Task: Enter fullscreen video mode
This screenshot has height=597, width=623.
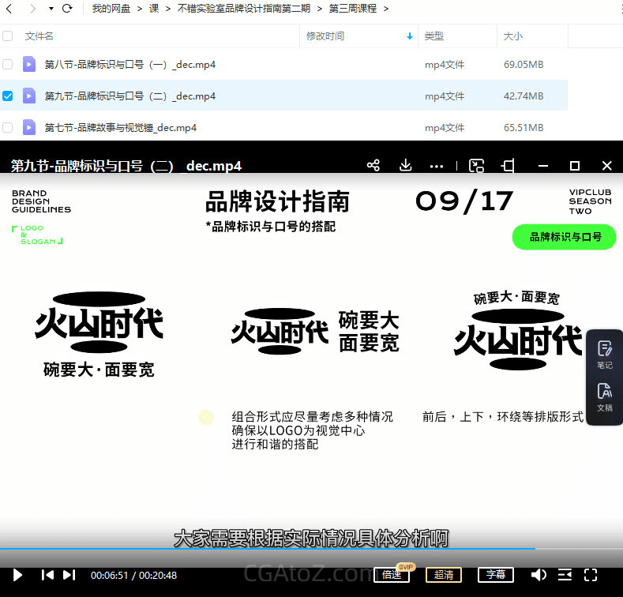Action: pos(591,575)
